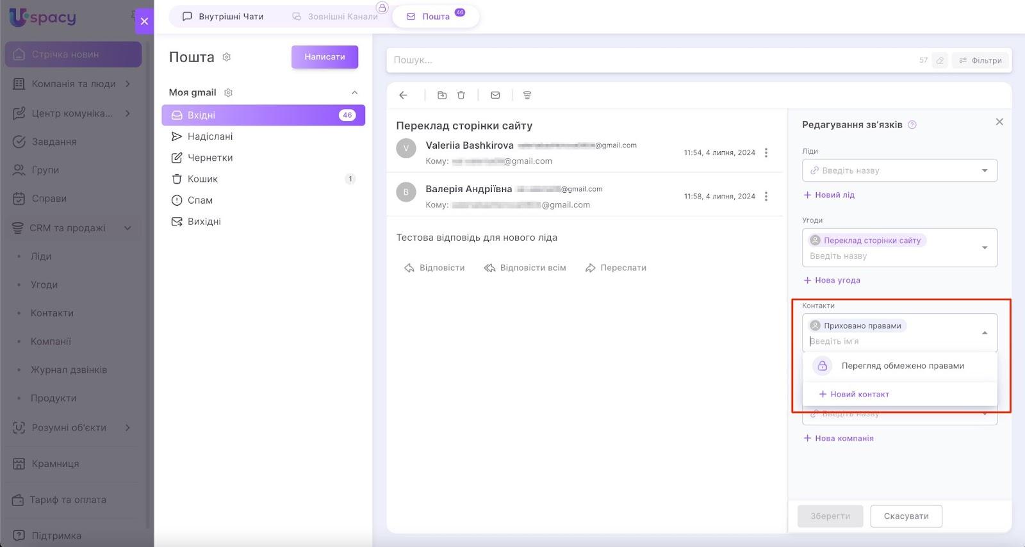Click the purple X sidebar close button

[x=144, y=21]
